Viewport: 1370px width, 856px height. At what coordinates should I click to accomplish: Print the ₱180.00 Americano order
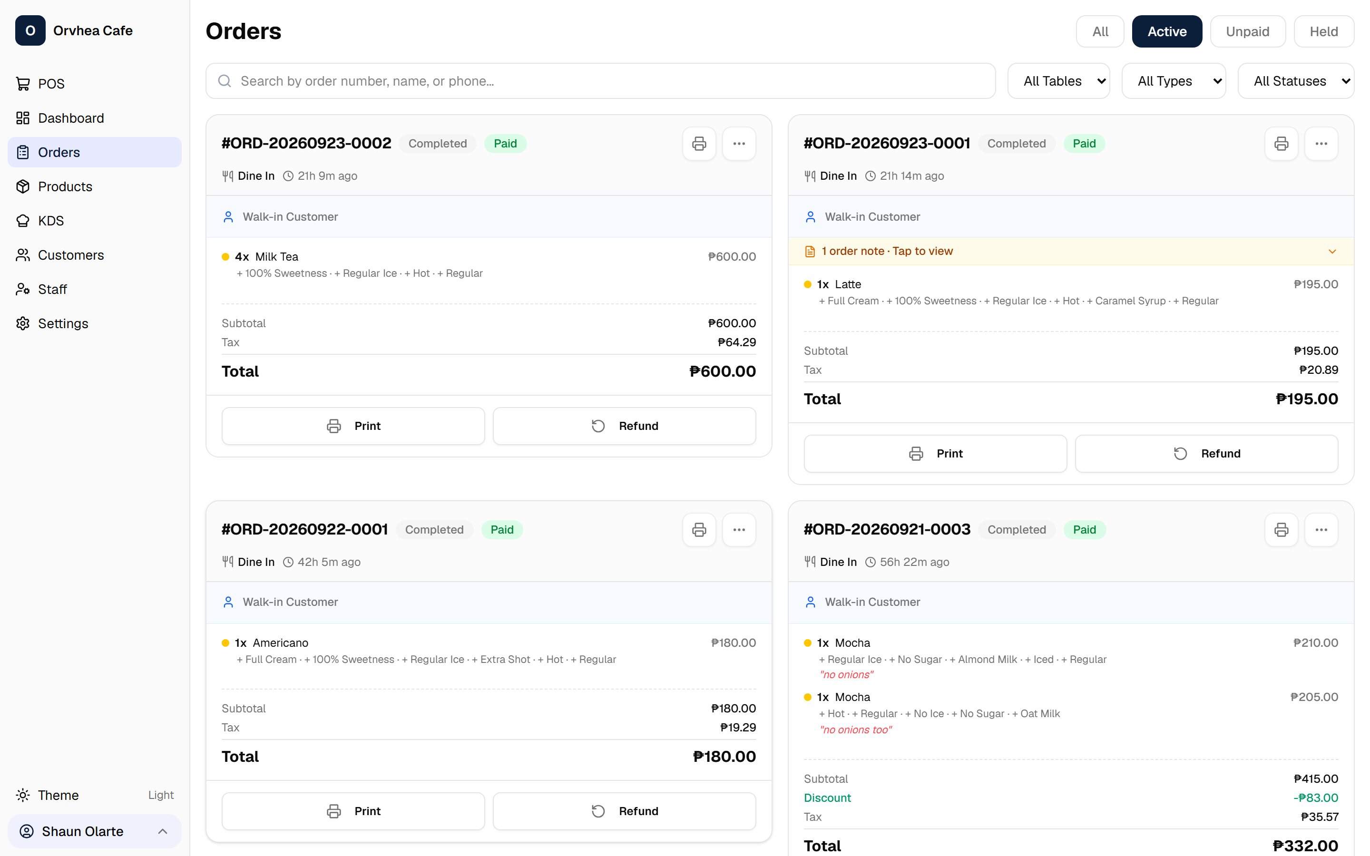click(x=353, y=811)
